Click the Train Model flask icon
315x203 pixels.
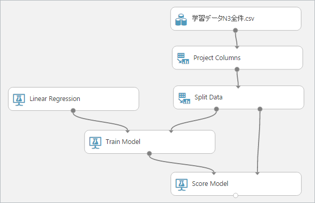pyautogui.click(x=95, y=142)
